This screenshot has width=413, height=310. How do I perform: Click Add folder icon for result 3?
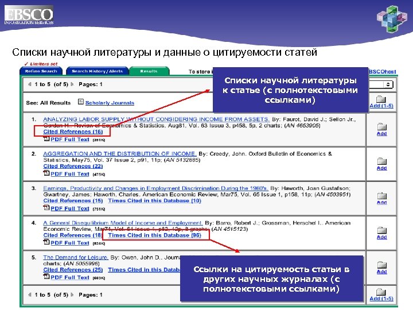point(381,196)
